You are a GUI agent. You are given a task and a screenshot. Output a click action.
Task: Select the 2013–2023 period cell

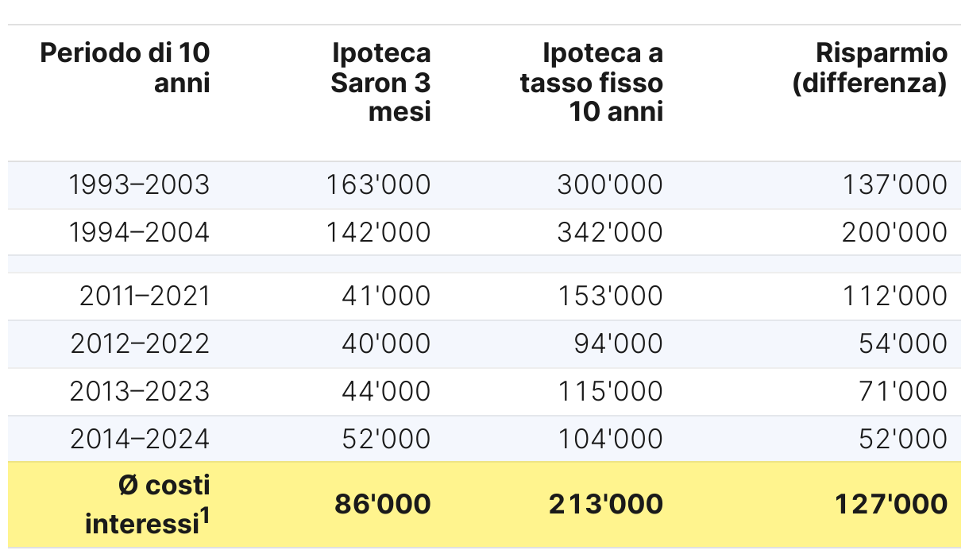(x=140, y=392)
